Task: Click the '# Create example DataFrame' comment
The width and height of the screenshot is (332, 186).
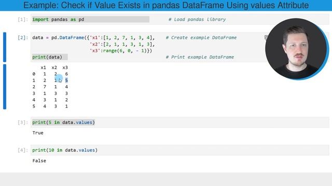Action: coord(201,38)
